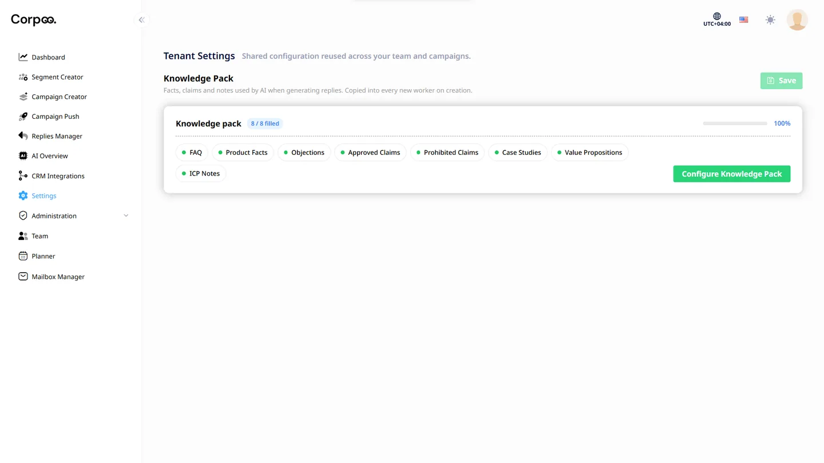Click the 100% completion label

point(782,123)
